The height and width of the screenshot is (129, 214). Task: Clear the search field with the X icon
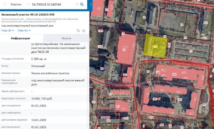click(x=77, y=4)
